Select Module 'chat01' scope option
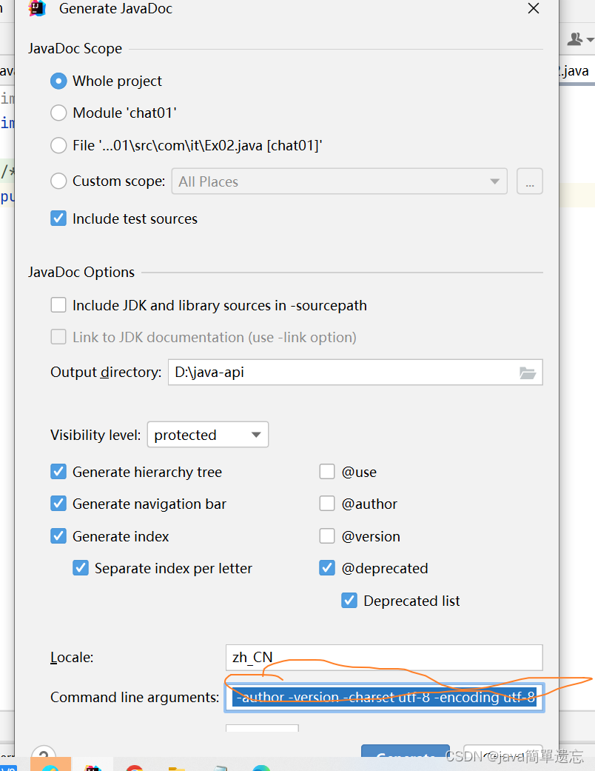 coord(58,113)
